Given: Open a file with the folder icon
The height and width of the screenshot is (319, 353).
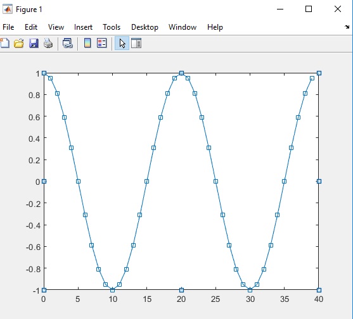Looking at the screenshot, I should [19, 43].
